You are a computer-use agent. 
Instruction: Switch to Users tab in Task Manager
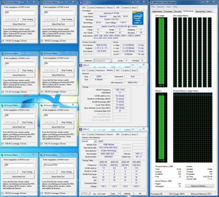click(x=209, y=11)
